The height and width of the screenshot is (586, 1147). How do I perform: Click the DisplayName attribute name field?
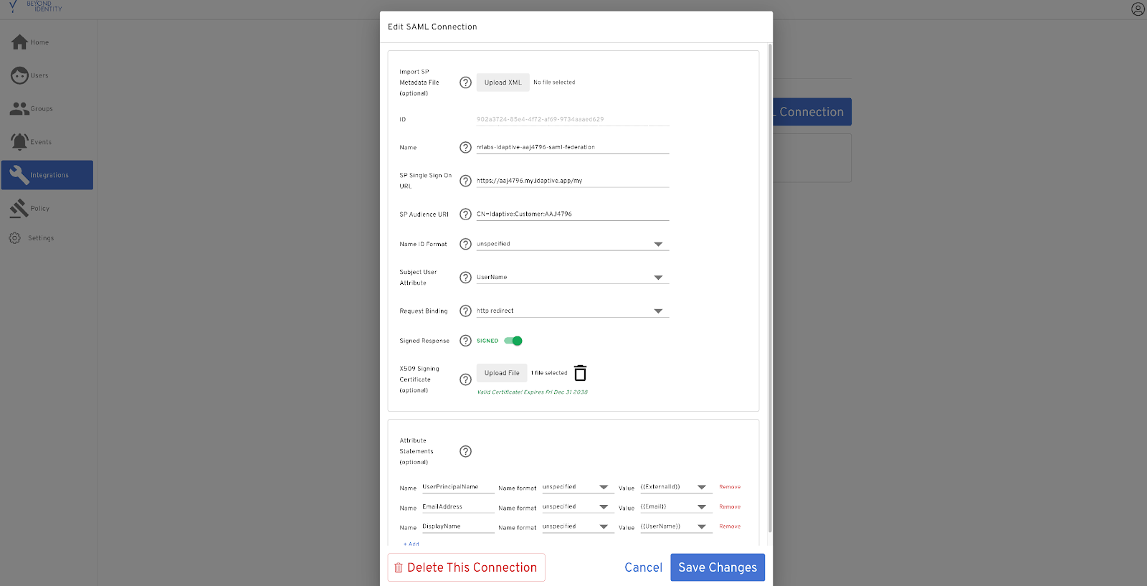pos(458,526)
